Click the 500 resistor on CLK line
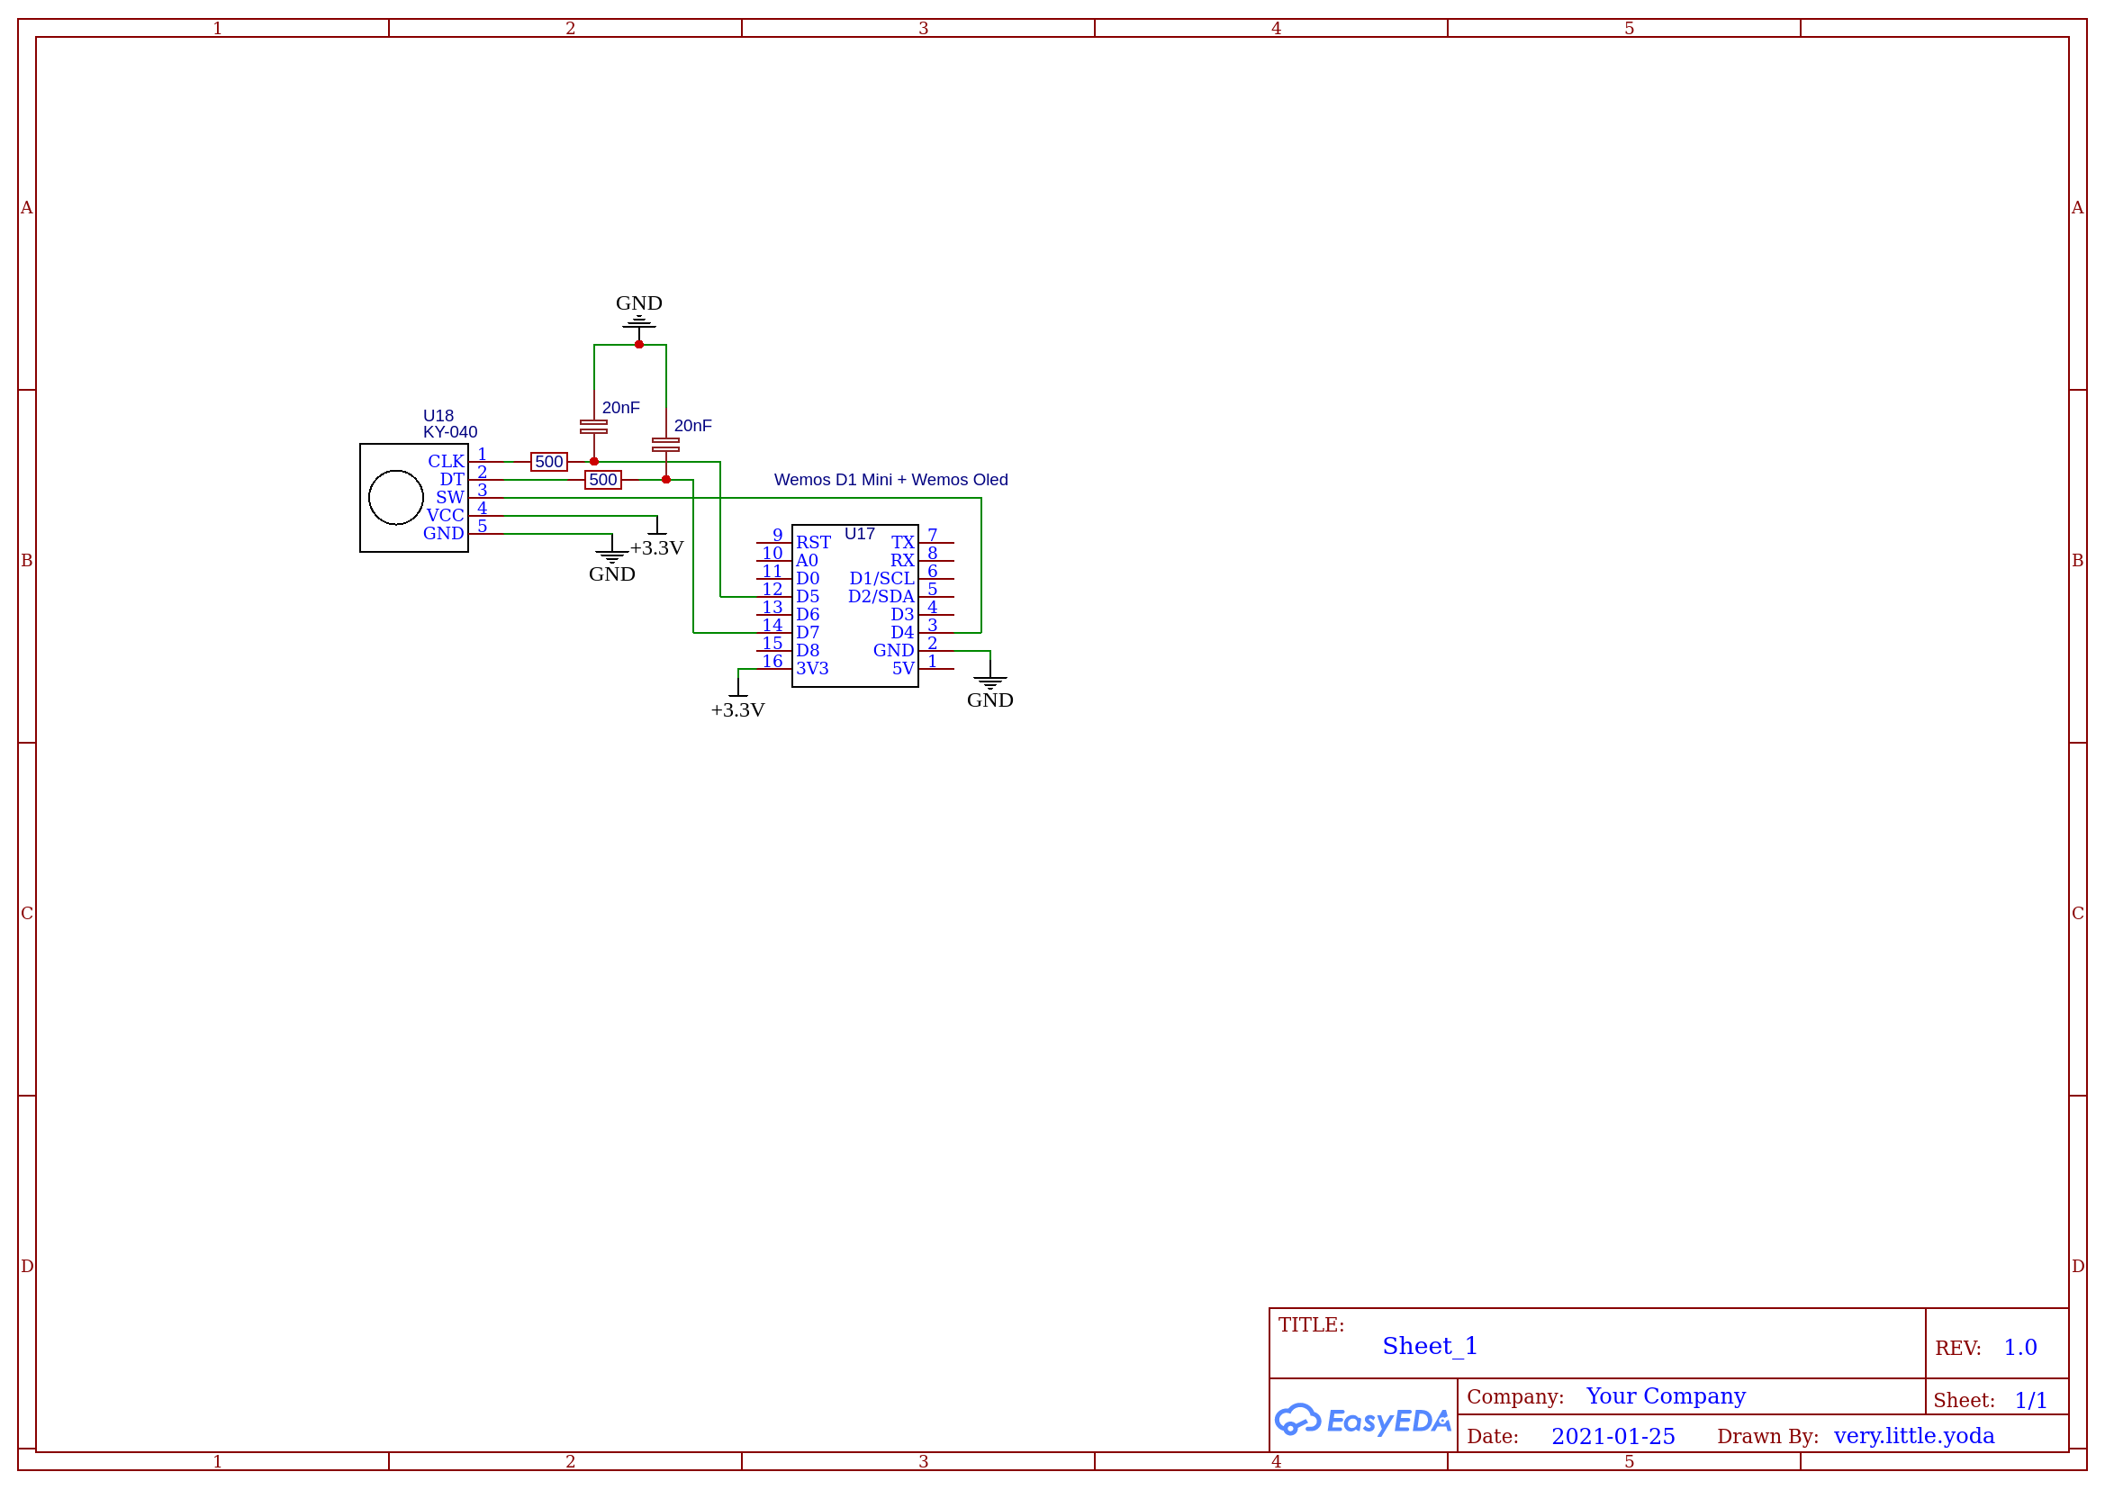This screenshot has height=1490, width=2105. point(548,462)
